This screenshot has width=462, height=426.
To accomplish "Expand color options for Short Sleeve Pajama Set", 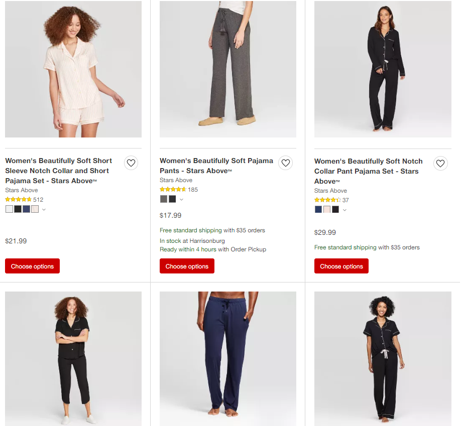I will coord(44,209).
